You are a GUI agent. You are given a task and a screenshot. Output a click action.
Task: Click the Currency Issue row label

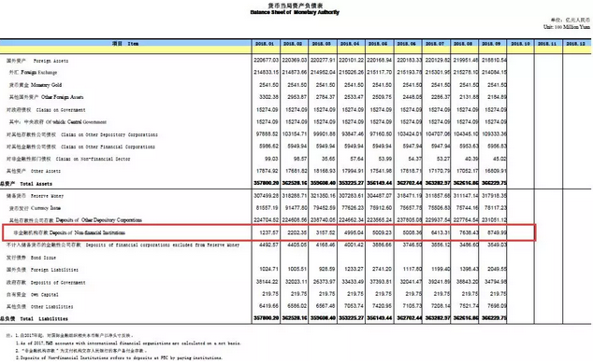pos(35,208)
